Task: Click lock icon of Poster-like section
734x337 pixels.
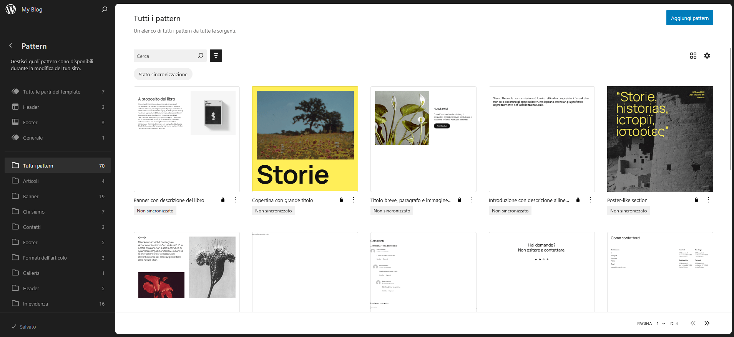Action: (x=696, y=200)
